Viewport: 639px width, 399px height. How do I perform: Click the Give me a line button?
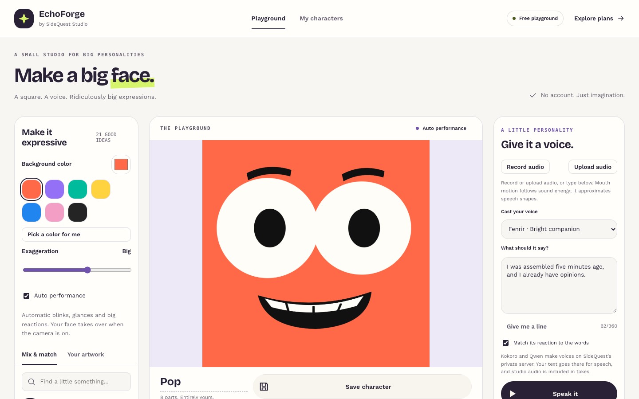click(527, 326)
